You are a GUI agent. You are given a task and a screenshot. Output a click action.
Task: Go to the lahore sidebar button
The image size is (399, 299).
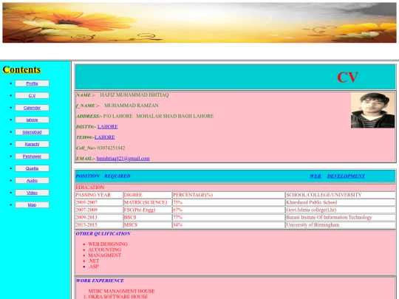click(x=32, y=120)
